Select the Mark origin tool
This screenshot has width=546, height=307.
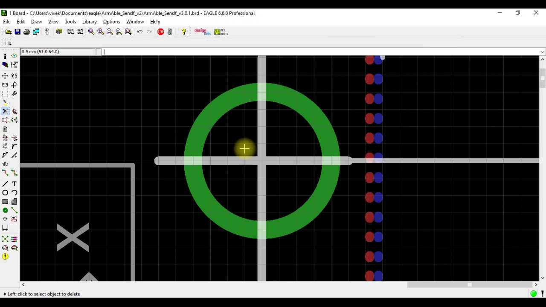(14, 65)
